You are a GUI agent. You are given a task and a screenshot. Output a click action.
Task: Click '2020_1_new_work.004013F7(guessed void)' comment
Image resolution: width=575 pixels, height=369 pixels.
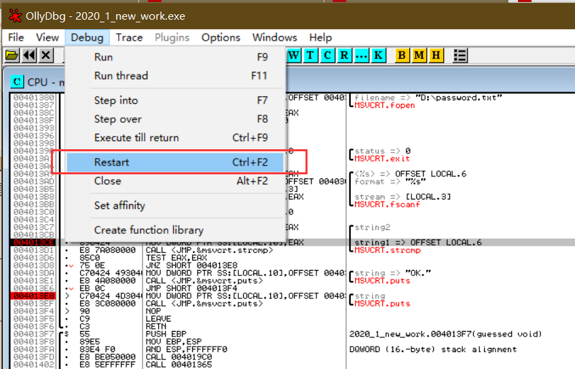445,334
